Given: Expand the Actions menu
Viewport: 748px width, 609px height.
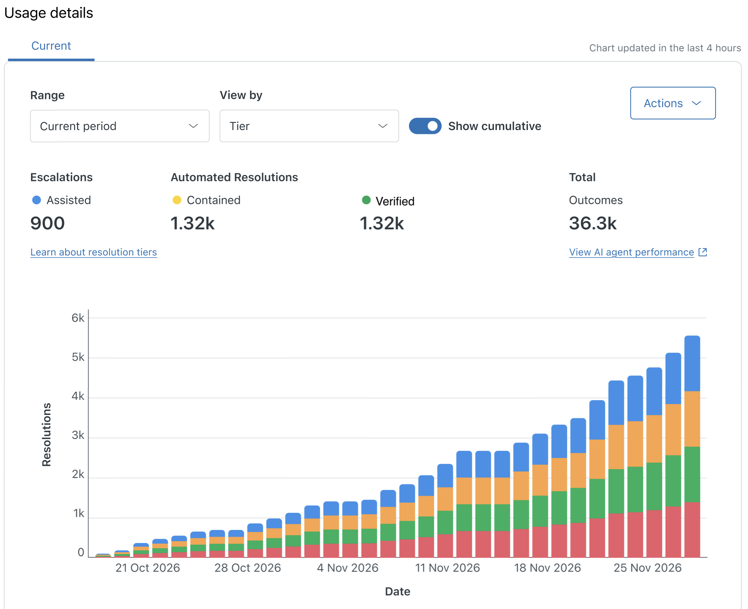Looking at the screenshot, I should (x=673, y=103).
